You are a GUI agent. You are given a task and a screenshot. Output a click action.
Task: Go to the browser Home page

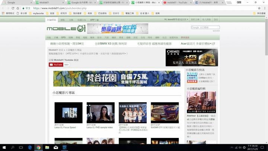point(17,8)
